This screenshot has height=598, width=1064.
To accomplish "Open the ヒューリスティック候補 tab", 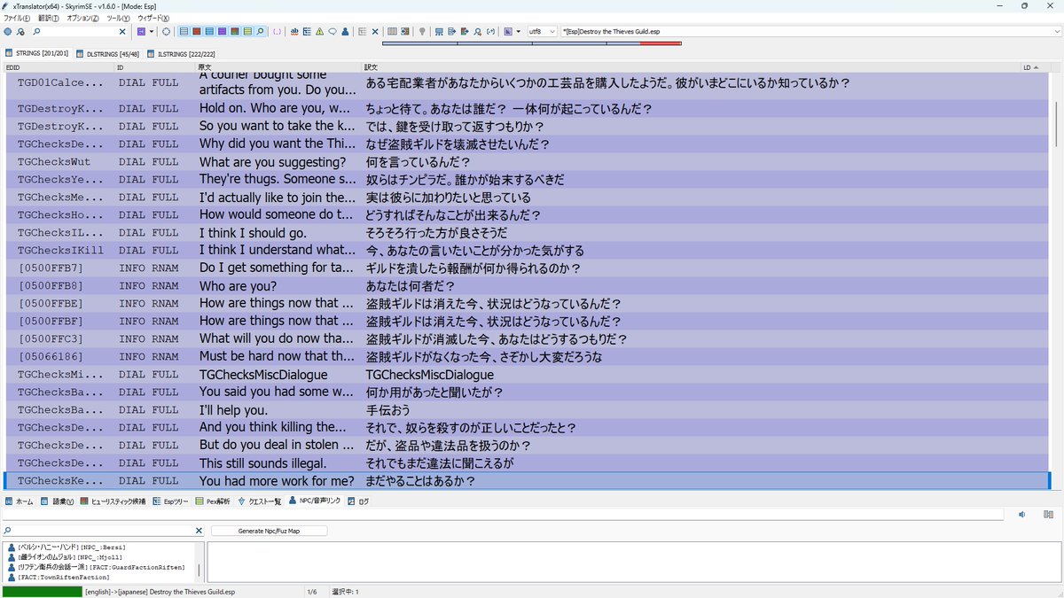I will click(113, 501).
